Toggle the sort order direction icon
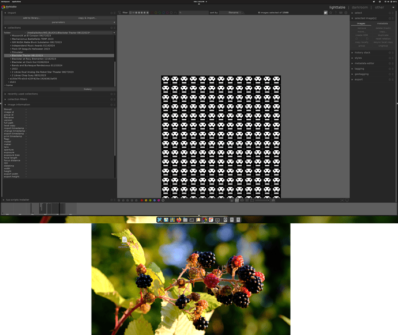 243,13
